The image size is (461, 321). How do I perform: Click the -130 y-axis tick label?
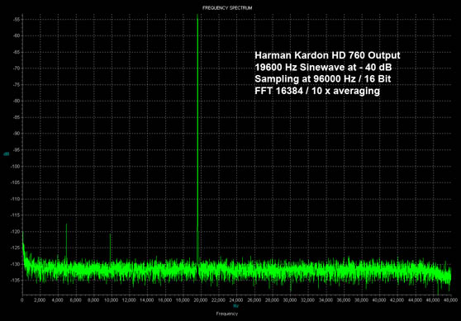pos(16,264)
